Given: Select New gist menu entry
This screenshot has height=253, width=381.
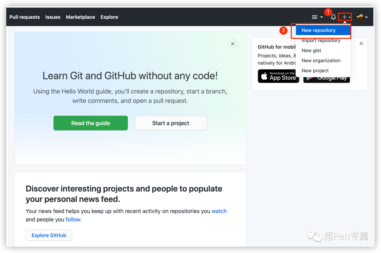Looking at the screenshot, I should tap(323, 50).
